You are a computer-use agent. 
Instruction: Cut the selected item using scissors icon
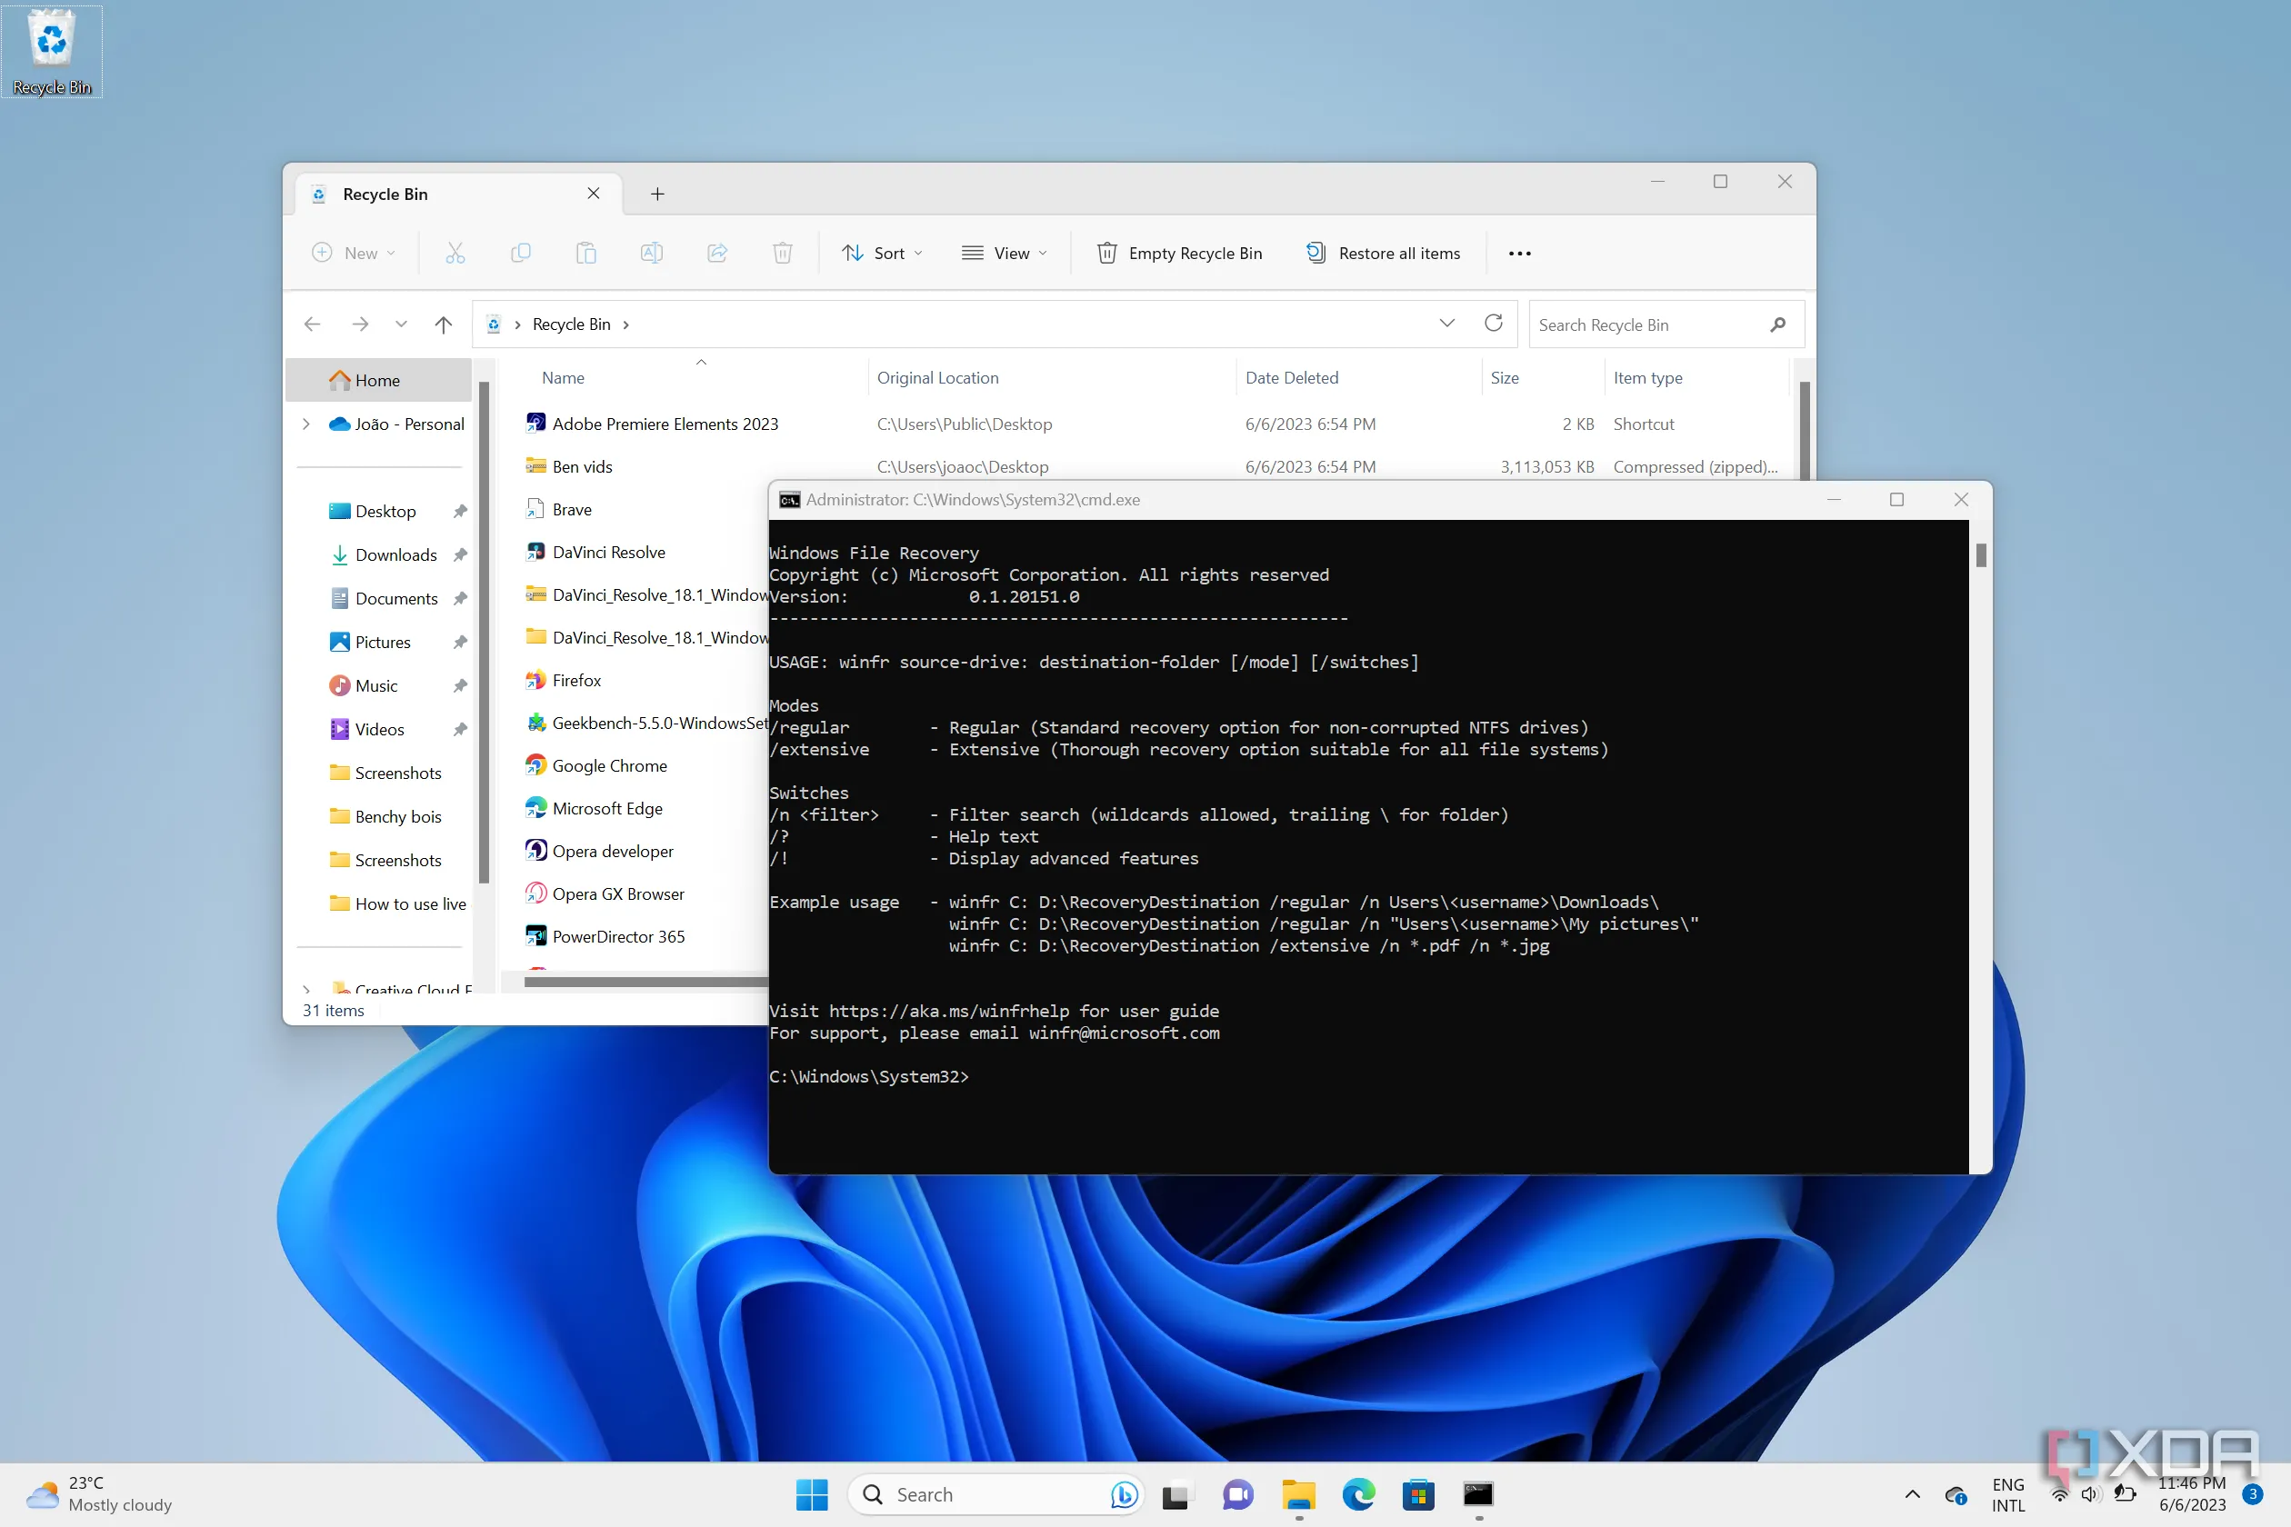pos(455,253)
